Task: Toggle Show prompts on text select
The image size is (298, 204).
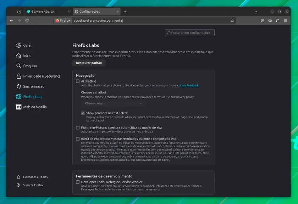Action: click(x=83, y=113)
